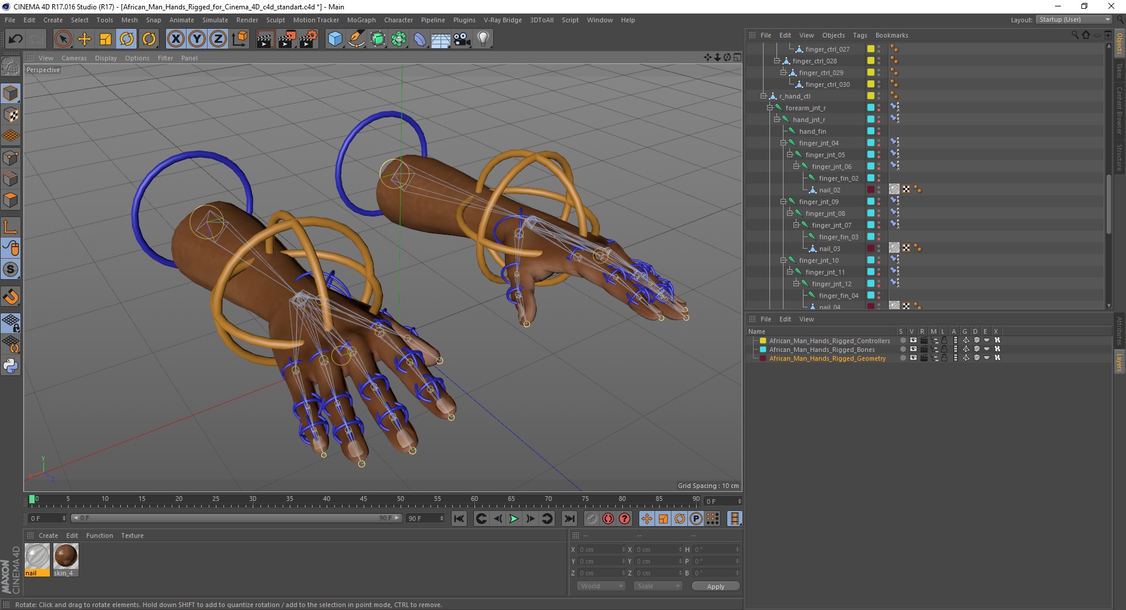The image size is (1126, 610).
Task: Open the floor environment icon
Action: coord(440,39)
